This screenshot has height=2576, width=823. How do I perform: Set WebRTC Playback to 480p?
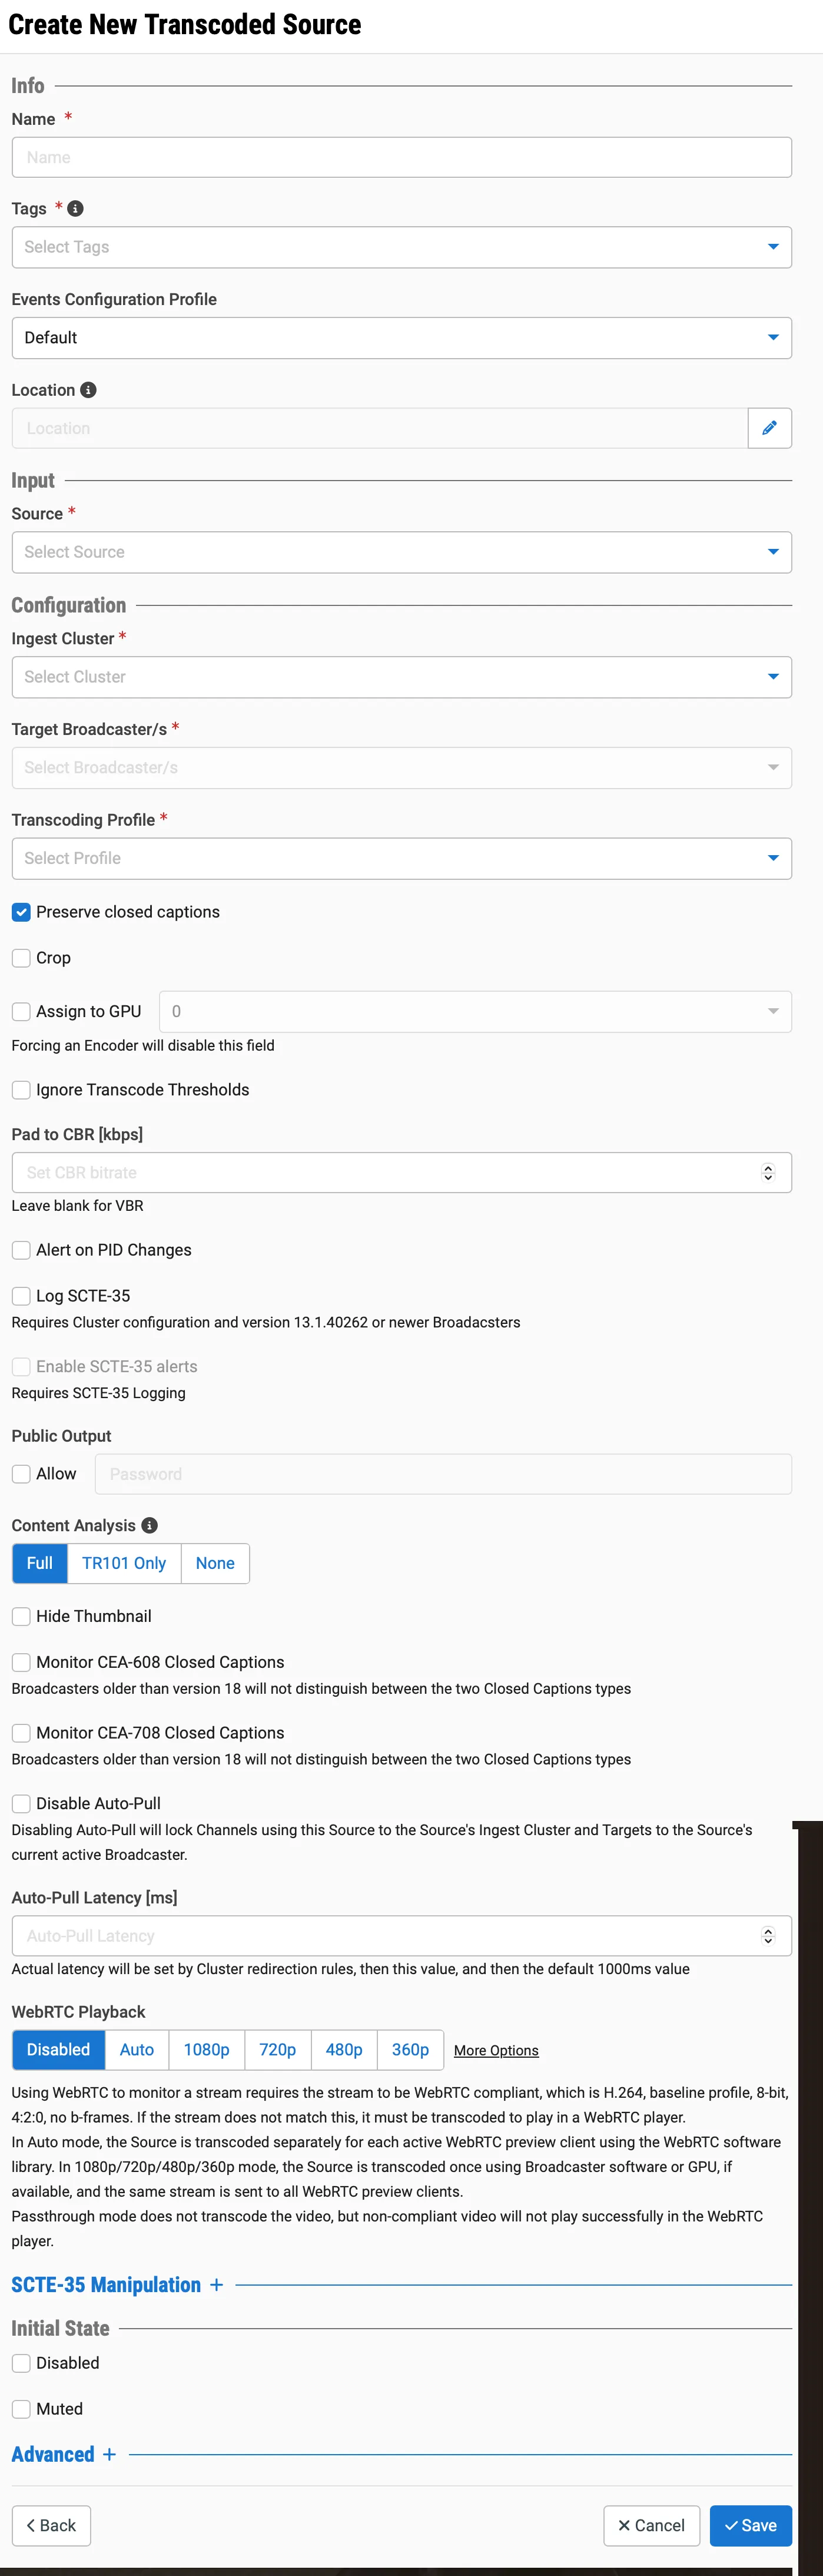344,2050
